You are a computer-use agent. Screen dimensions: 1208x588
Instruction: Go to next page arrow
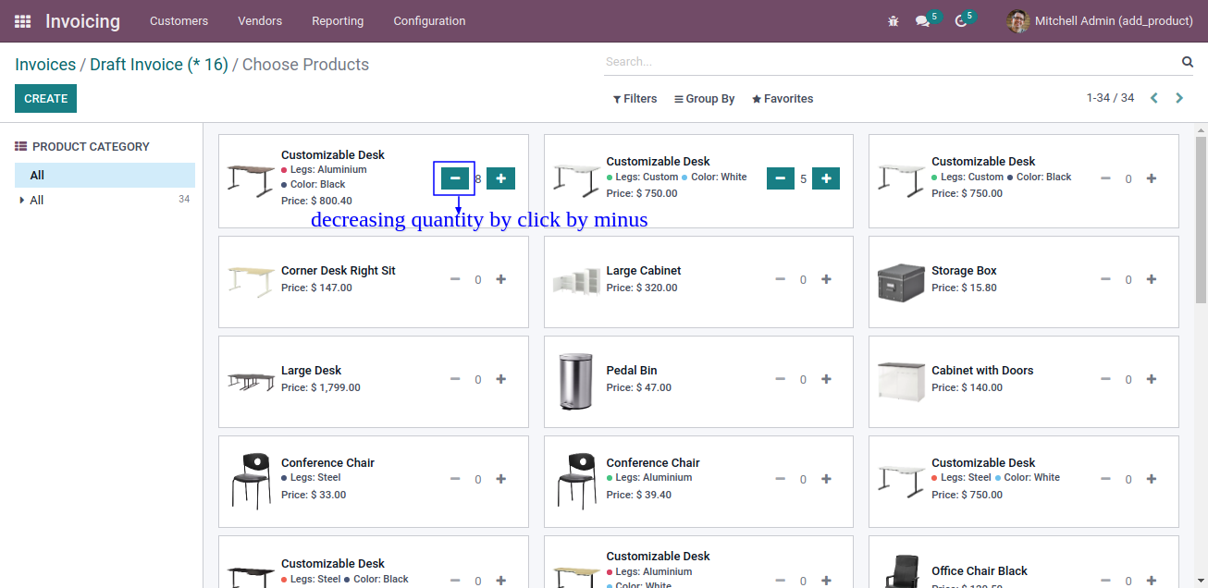[1179, 98]
